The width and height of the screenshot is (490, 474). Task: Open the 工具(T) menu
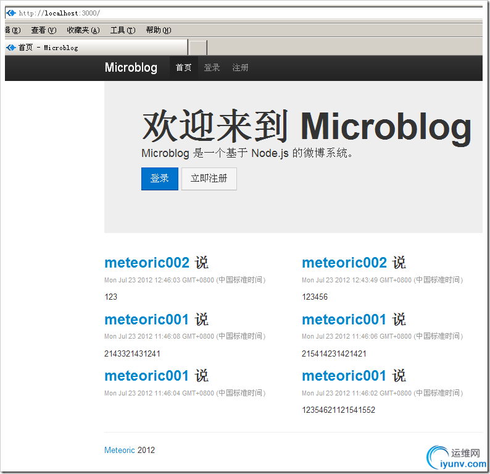click(x=123, y=30)
